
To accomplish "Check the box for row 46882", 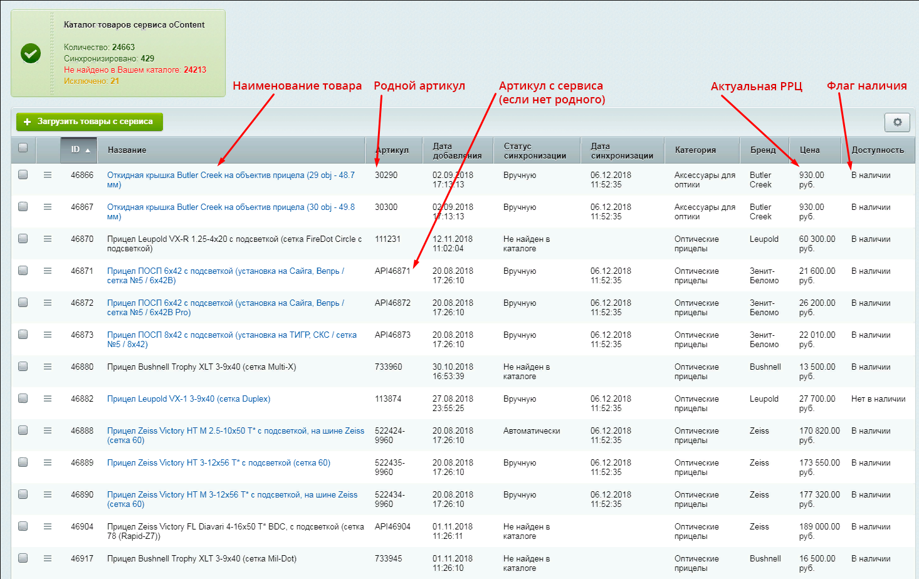I will [x=23, y=398].
